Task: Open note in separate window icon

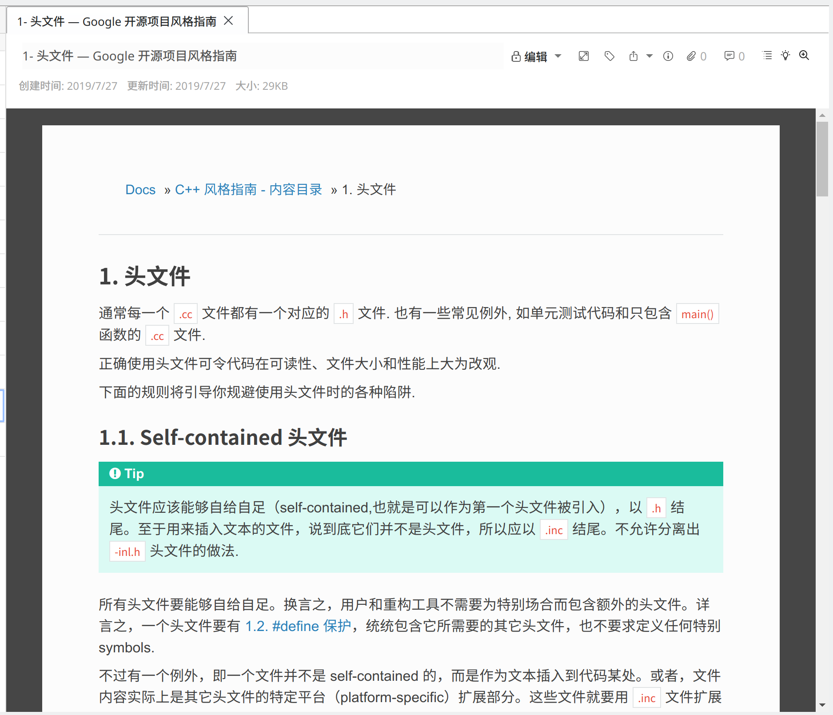Action: point(584,56)
